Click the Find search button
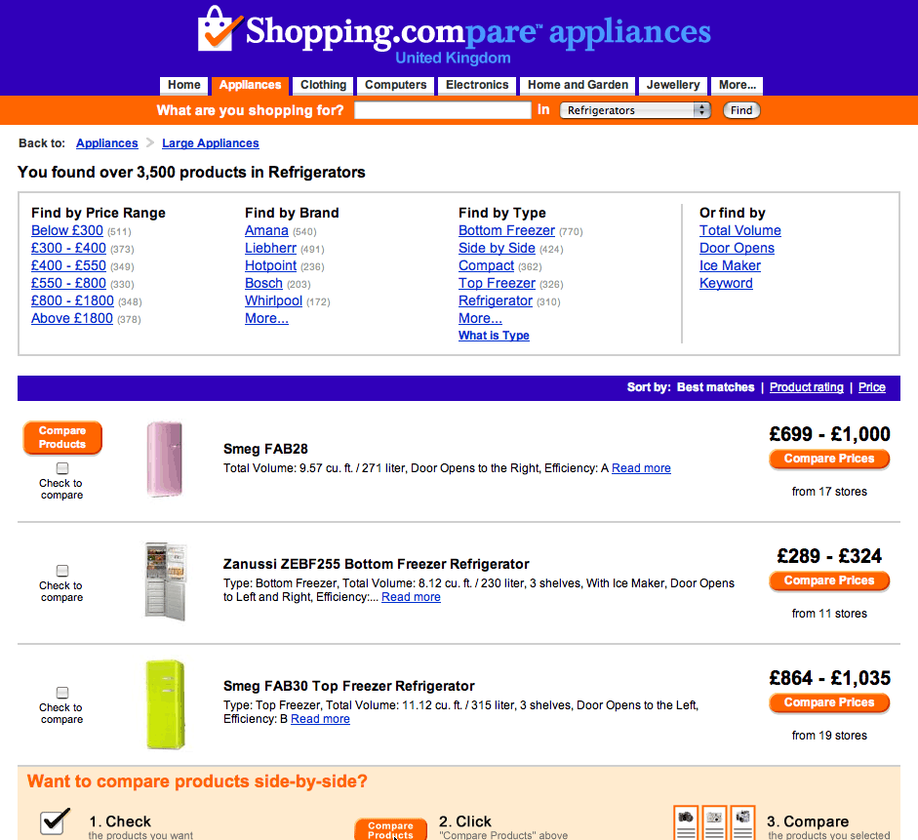Screen dimensions: 918x840 coord(741,110)
